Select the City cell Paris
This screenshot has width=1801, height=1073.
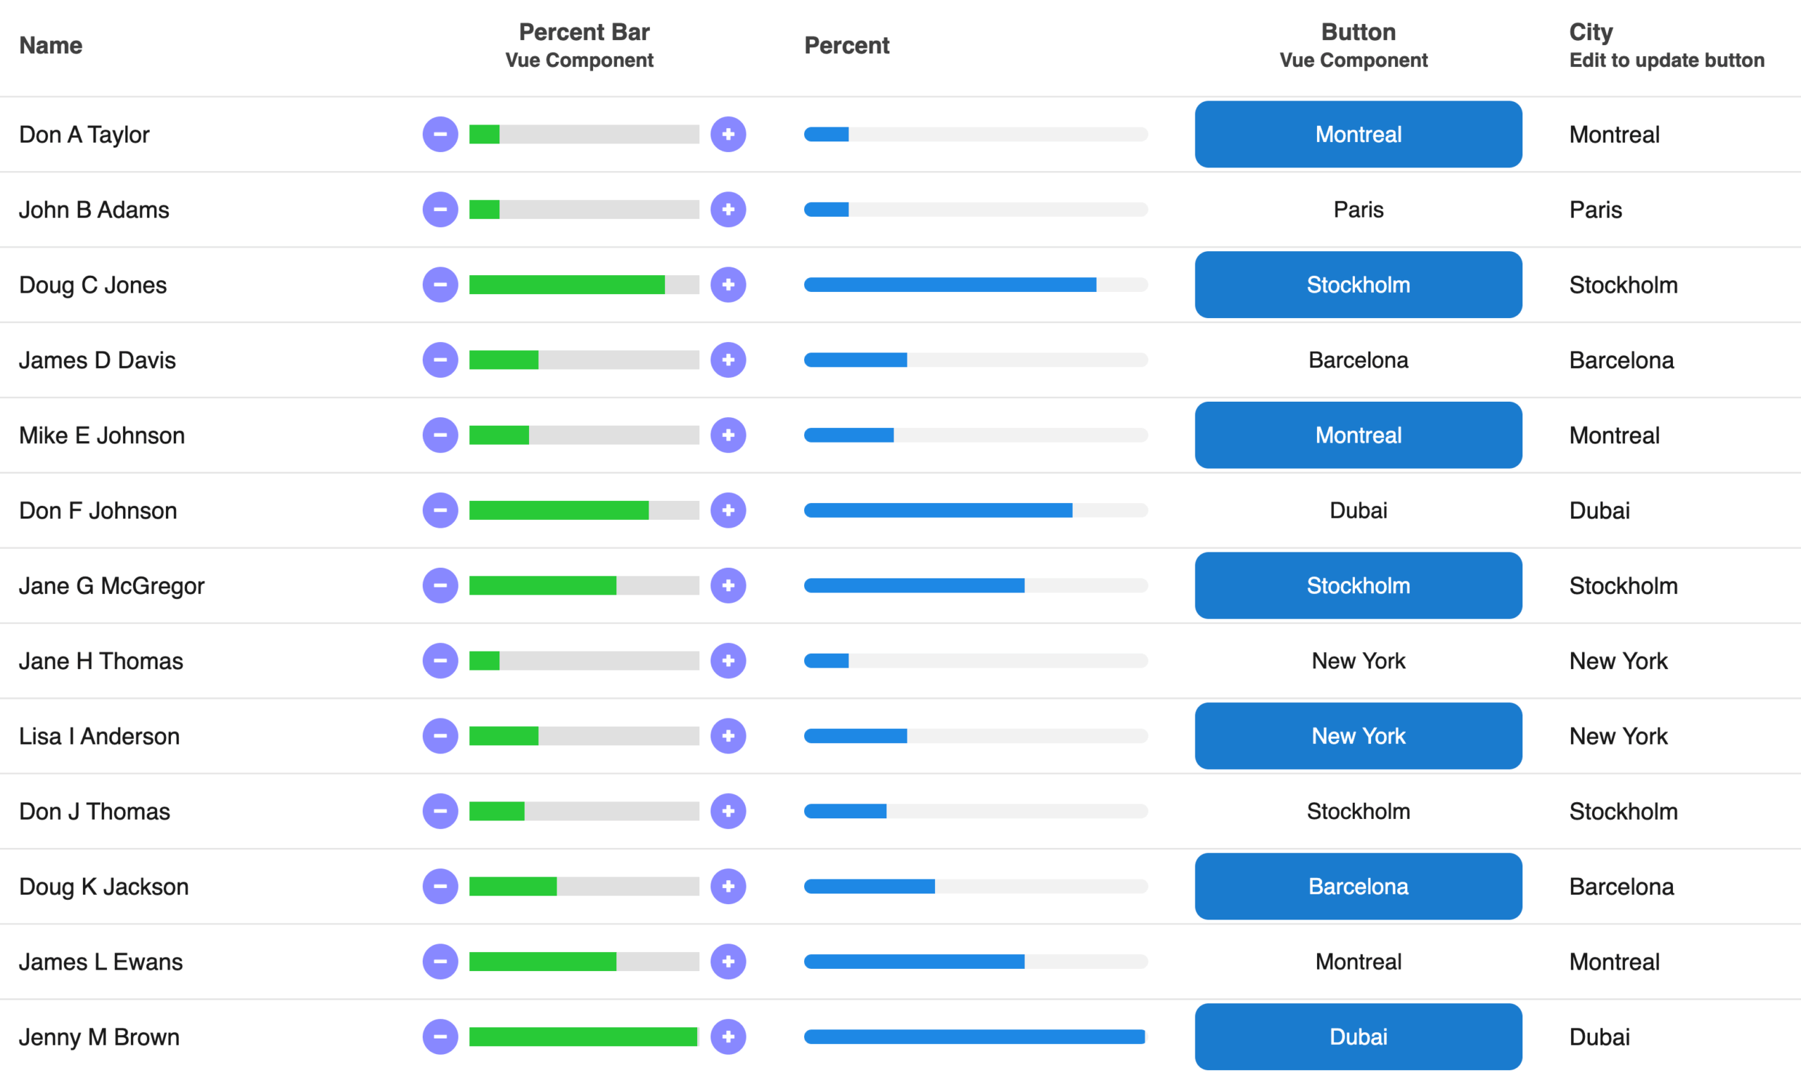click(x=1595, y=210)
